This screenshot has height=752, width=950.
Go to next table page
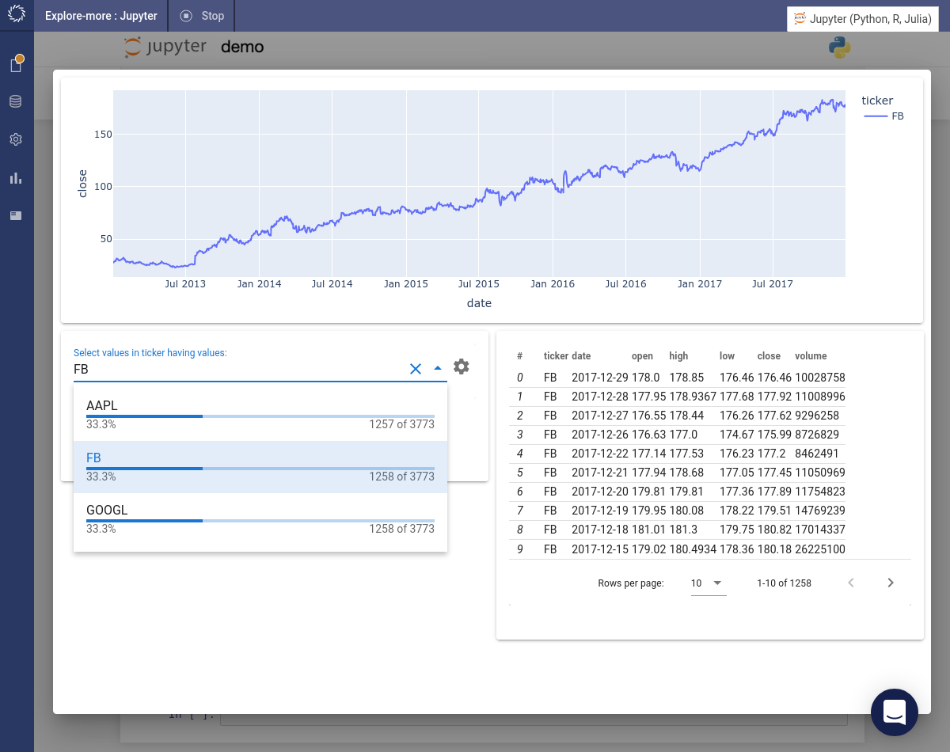(x=891, y=583)
